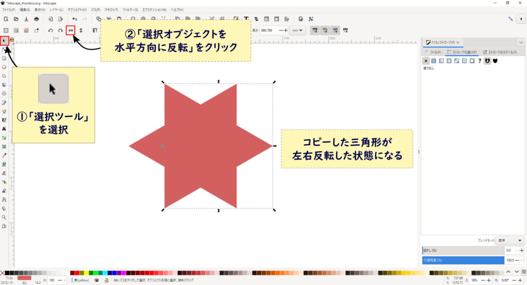This screenshot has height=285, width=527.
Task: Click the Save document icon
Action: click(x=26, y=19)
